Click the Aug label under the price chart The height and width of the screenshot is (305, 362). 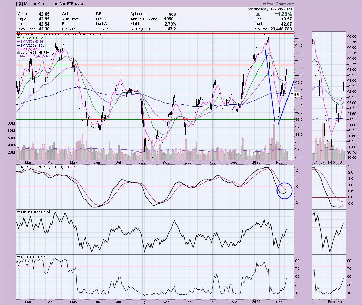coord(142,162)
